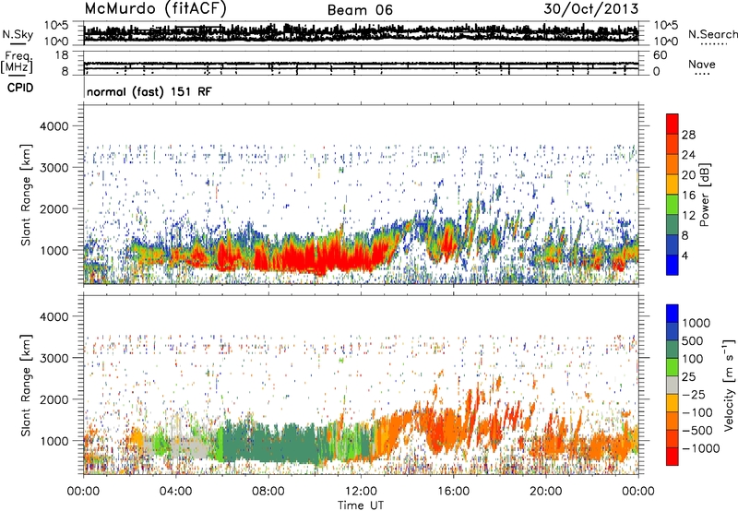Click the '60' Nave axis value

[x=660, y=55]
